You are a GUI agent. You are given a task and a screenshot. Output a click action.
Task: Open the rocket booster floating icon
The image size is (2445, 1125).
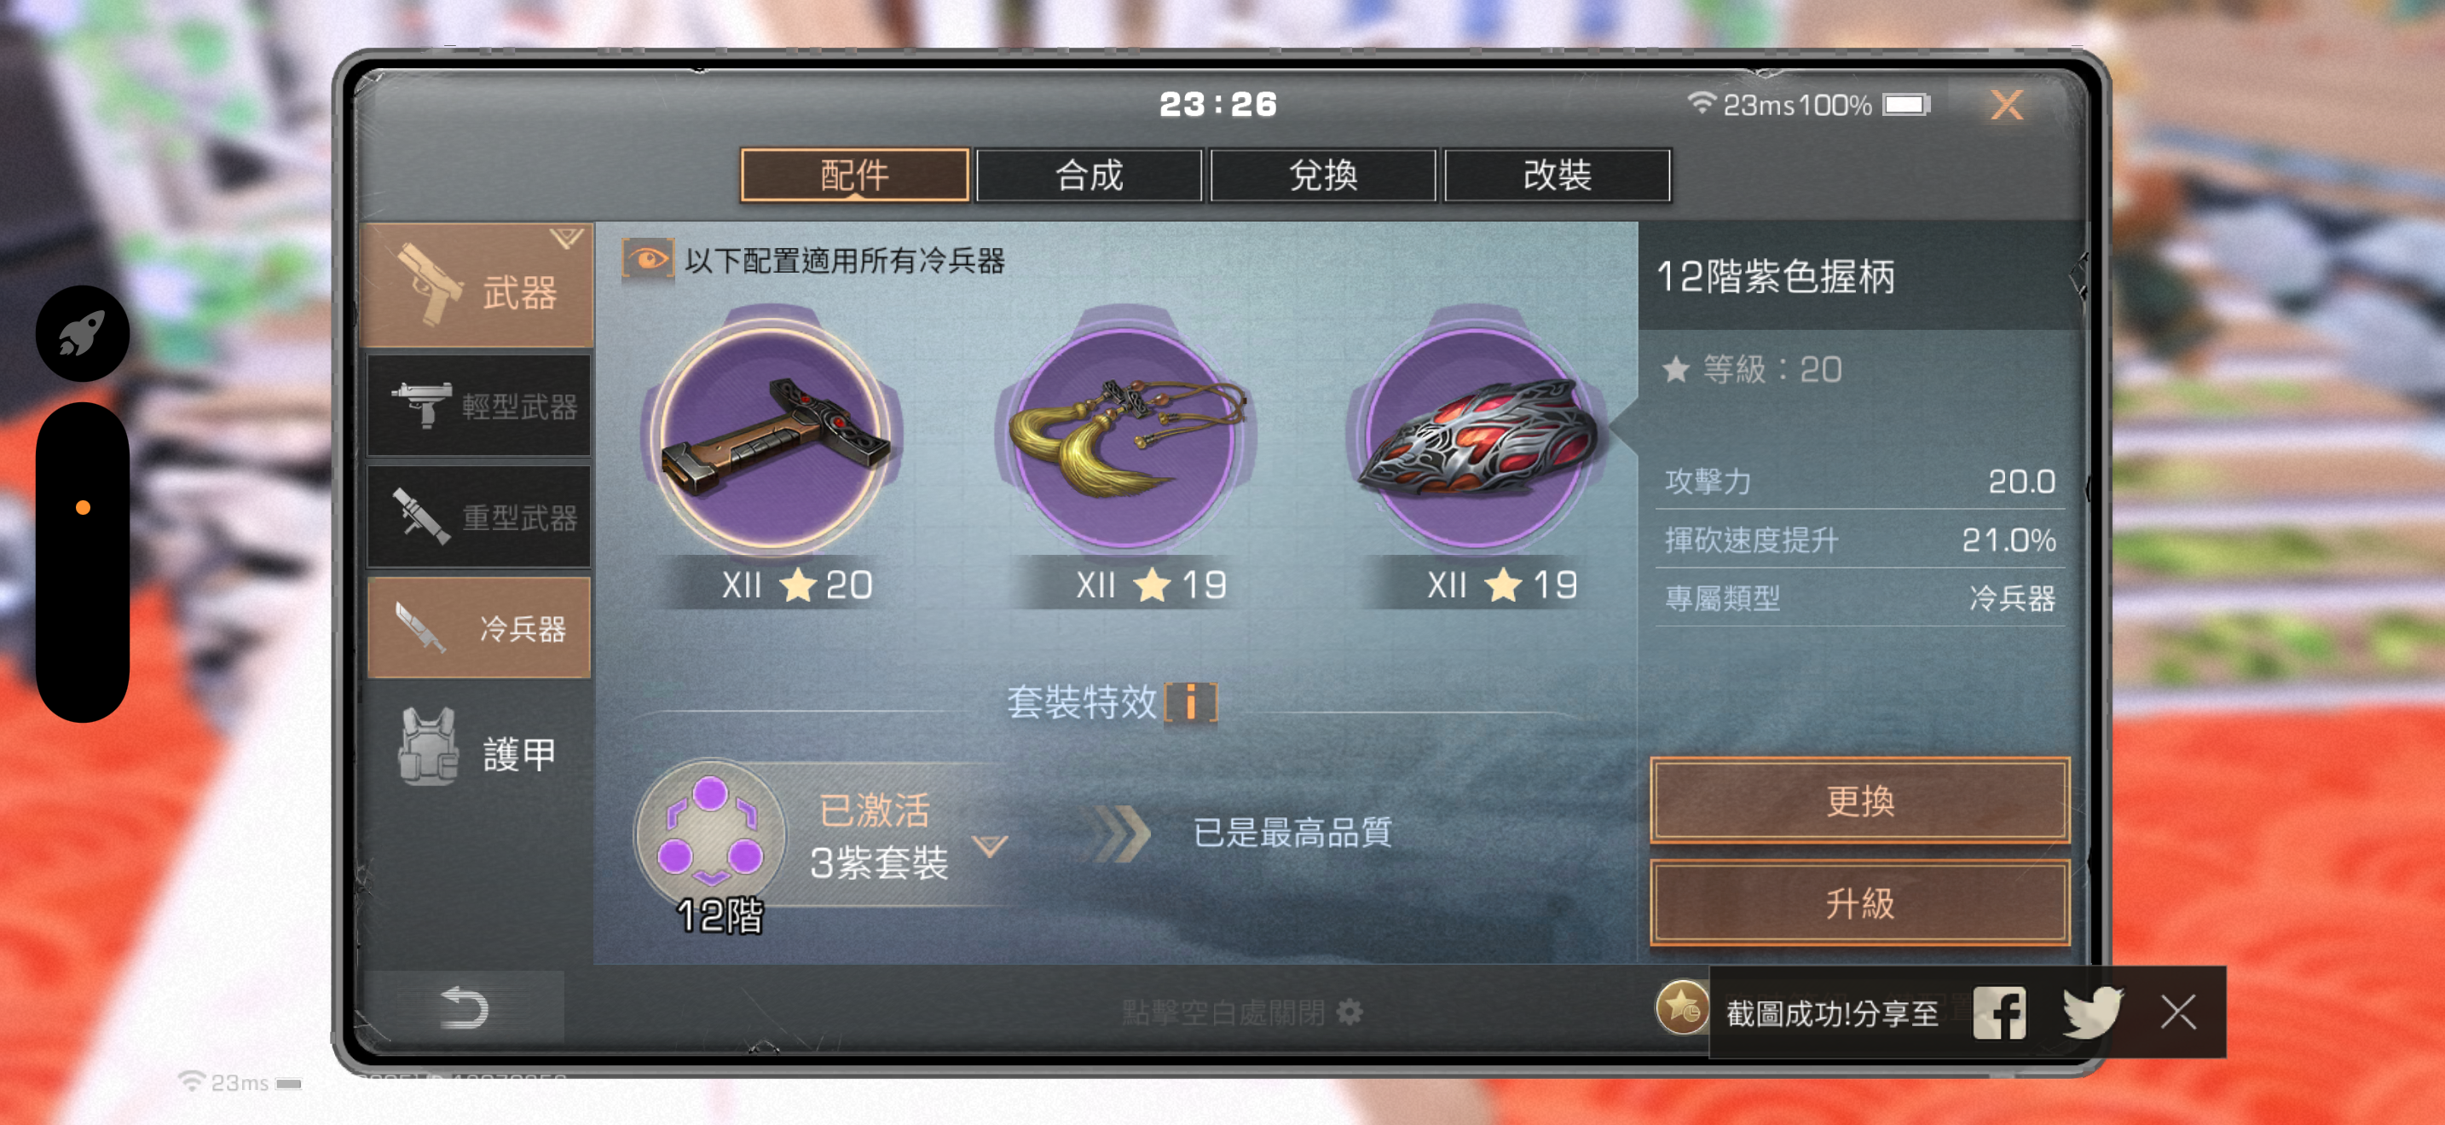click(83, 333)
